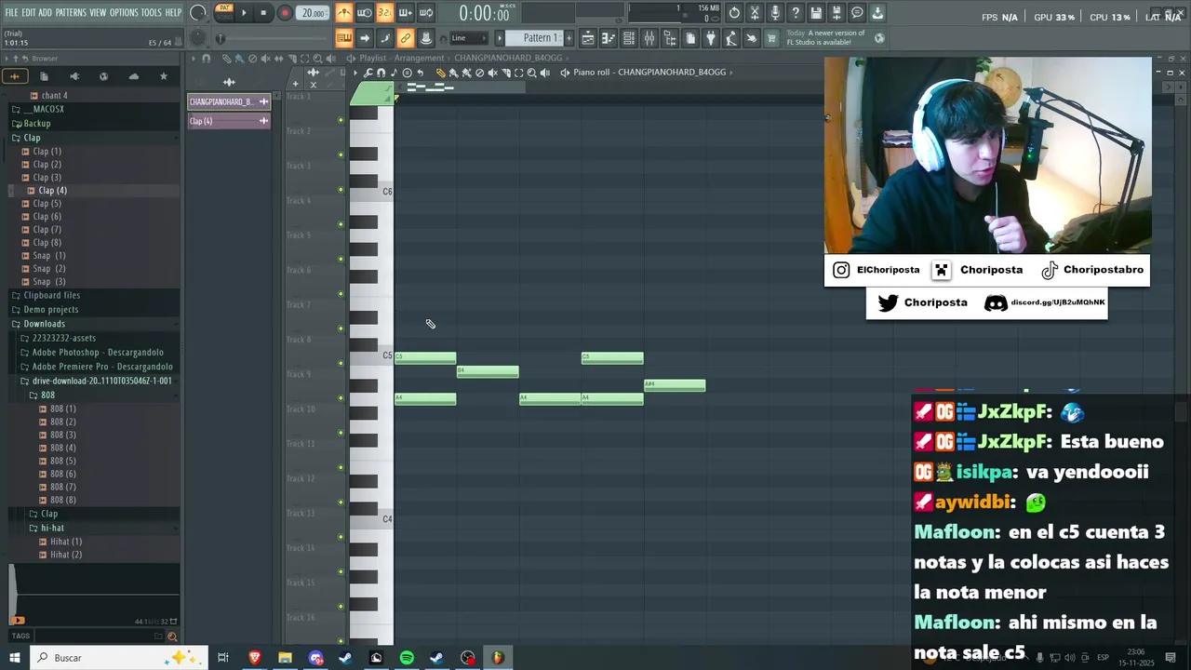Image resolution: width=1191 pixels, height=670 pixels.
Task: Open the TOOLS menu
Action: tap(151, 12)
